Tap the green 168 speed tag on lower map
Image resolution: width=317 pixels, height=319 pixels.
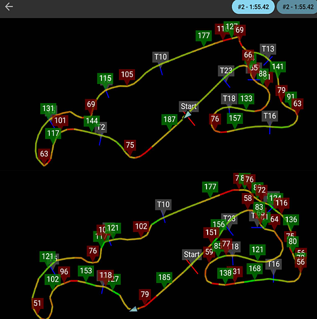255,268
